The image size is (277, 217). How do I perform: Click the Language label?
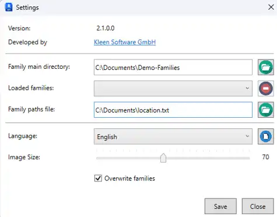[23, 136]
